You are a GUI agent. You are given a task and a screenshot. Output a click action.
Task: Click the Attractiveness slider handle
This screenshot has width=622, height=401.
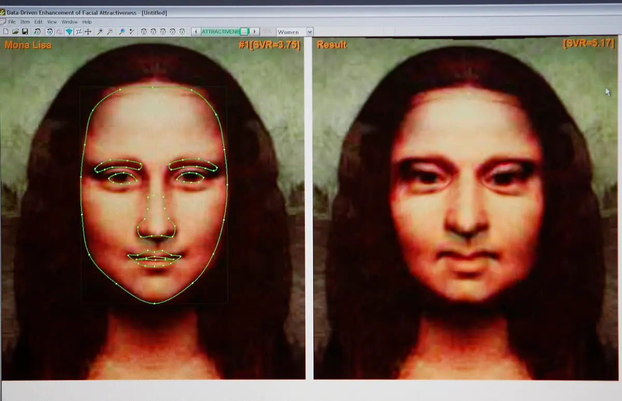[244, 32]
